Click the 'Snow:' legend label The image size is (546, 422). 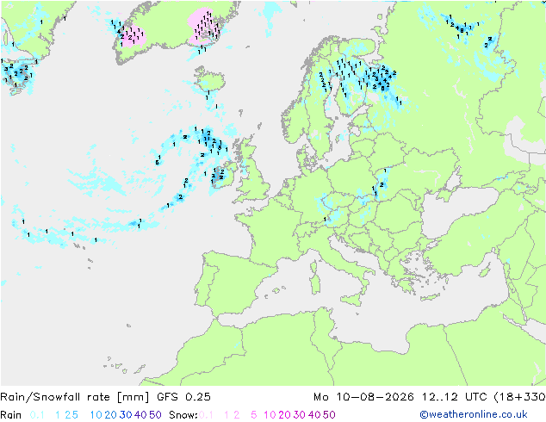click(183, 415)
